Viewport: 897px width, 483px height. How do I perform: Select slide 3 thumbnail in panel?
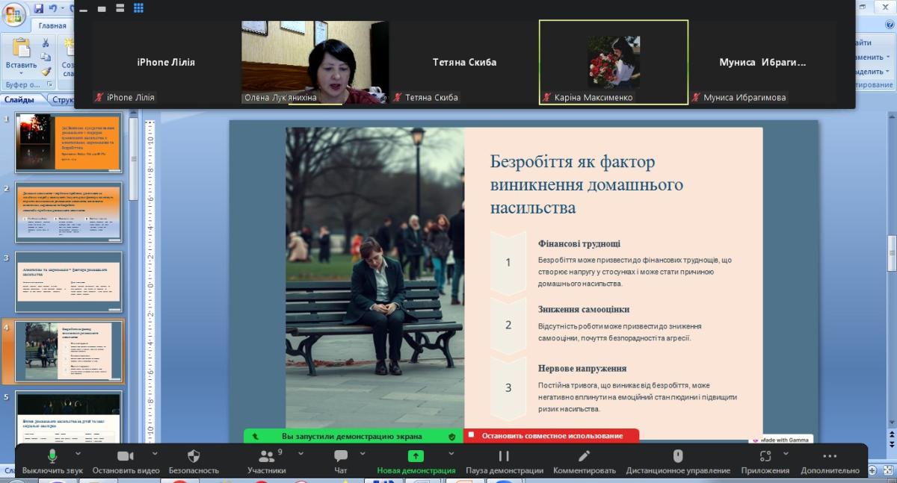point(69,281)
